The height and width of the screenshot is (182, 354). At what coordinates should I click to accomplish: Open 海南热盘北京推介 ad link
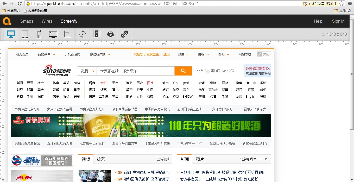(x=27, y=109)
